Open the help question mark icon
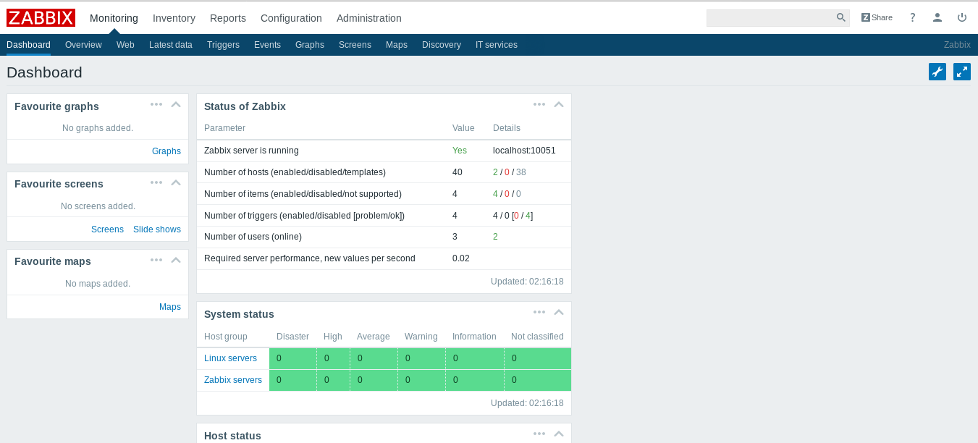Viewport: 978px width, 443px height. click(x=912, y=17)
